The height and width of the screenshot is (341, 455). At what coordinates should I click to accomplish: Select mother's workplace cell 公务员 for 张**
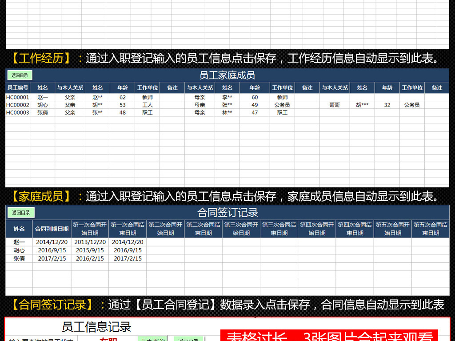283,105
